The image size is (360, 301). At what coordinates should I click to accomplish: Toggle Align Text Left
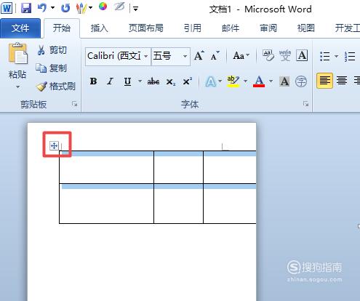[324, 81]
